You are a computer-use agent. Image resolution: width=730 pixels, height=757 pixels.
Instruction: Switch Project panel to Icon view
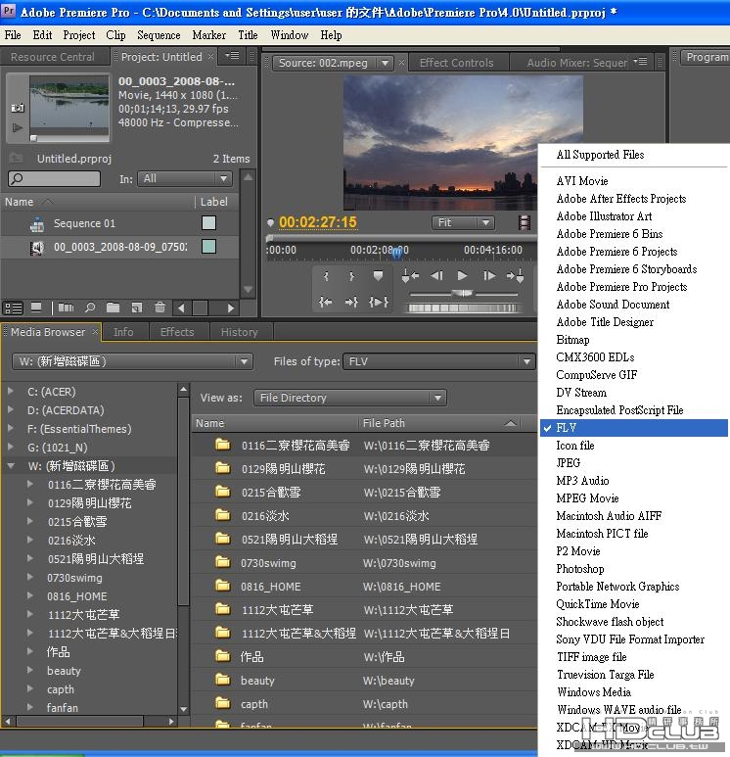click(36, 308)
